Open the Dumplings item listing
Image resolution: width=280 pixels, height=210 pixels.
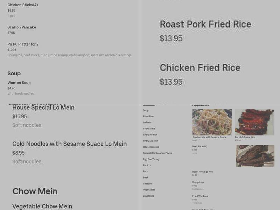click(198, 182)
